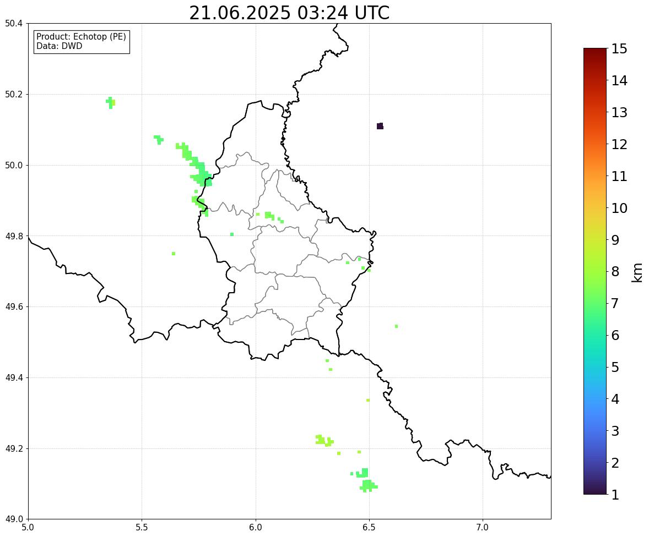
Task: Click the y-axis label '49.6'
Action: 14,306
